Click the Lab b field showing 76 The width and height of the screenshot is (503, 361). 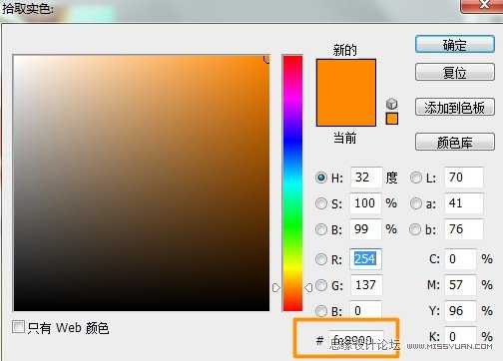click(x=464, y=229)
